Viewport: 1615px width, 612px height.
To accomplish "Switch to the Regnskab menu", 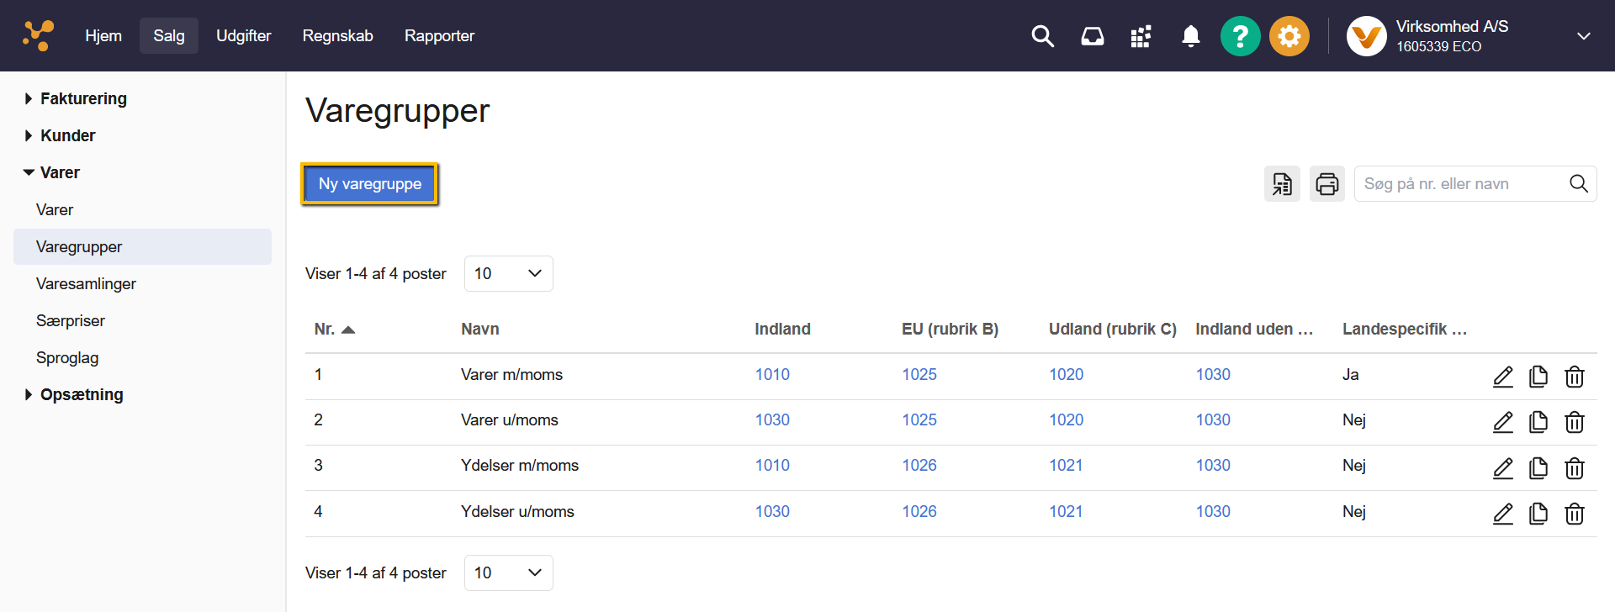I will coord(337,36).
